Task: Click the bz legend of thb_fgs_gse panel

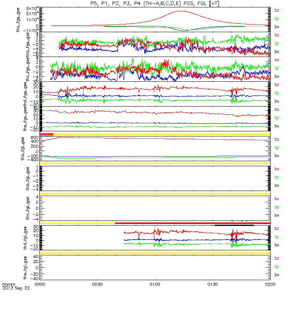Action: pos(277,35)
